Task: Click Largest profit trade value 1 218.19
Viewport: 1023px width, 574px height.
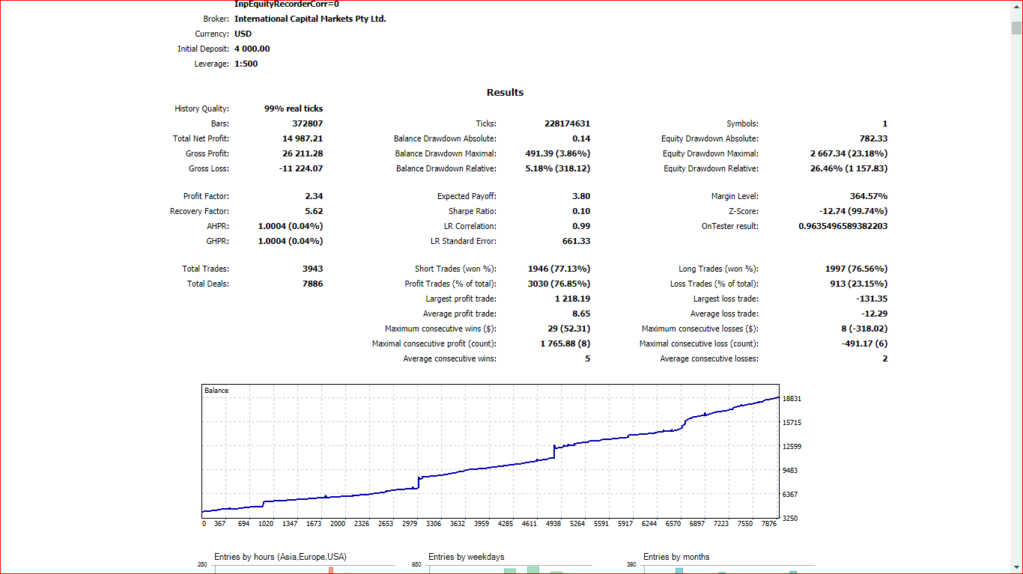Action: coord(573,299)
